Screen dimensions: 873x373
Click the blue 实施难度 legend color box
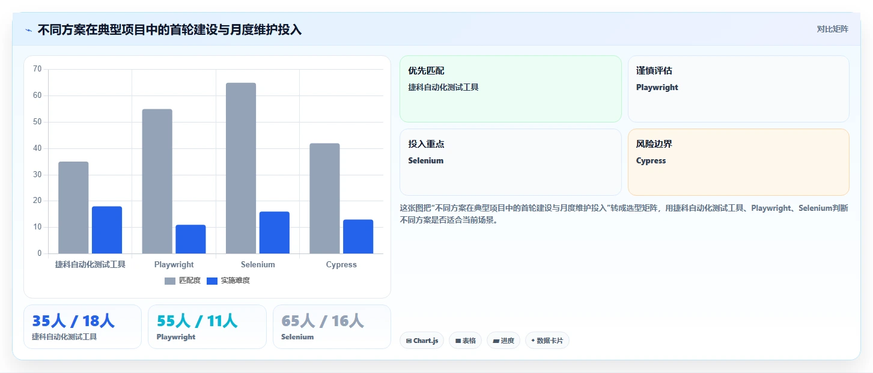(x=212, y=281)
